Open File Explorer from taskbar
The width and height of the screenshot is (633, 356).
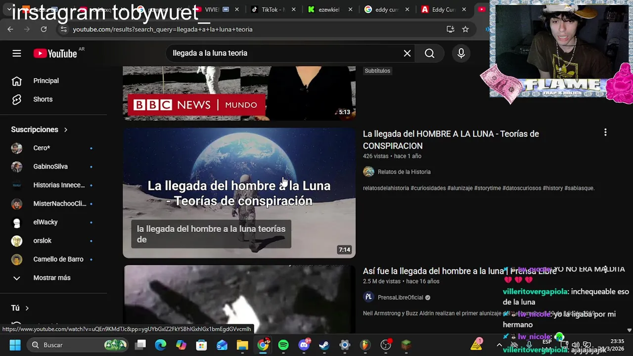click(x=242, y=345)
